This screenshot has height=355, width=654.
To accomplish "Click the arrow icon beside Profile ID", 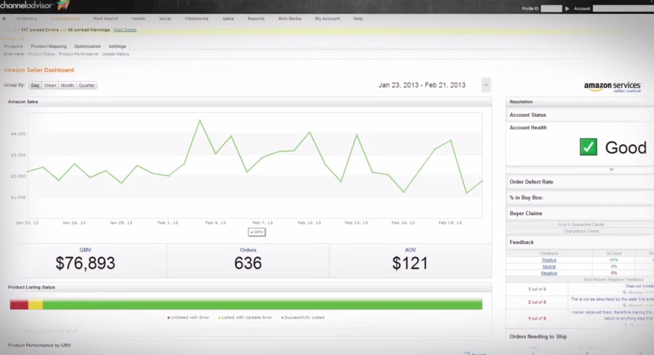I will pyautogui.click(x=567, y=8).
